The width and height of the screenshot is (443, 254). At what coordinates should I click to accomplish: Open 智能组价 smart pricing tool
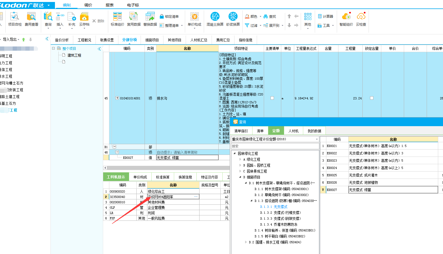tap(346, 19)
